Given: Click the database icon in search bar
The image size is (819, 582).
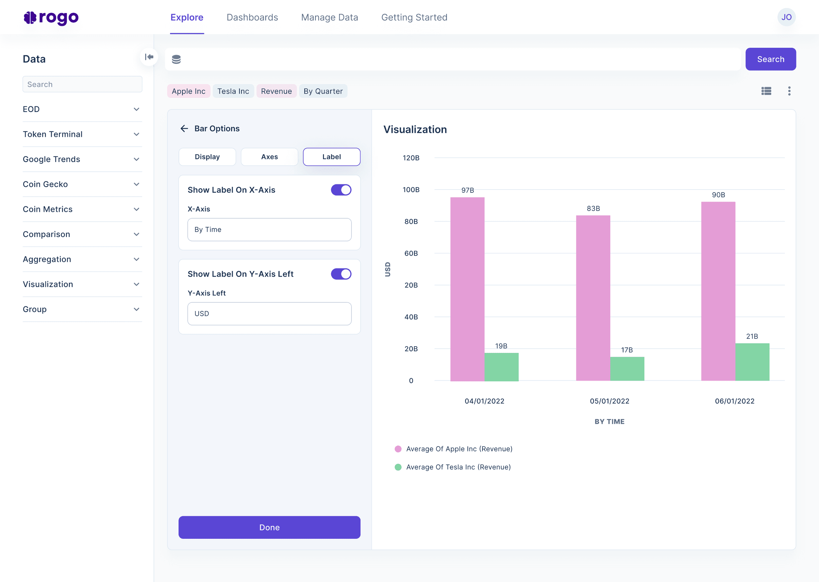Looking at the screenshot, I should point(176,59).
